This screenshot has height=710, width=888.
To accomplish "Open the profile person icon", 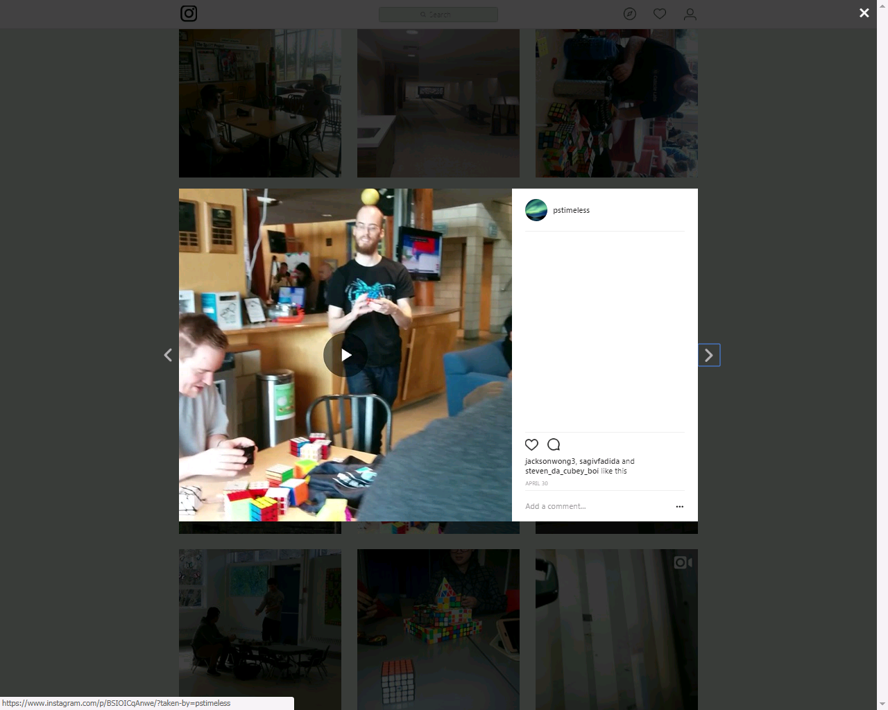I will pos(690,14).
